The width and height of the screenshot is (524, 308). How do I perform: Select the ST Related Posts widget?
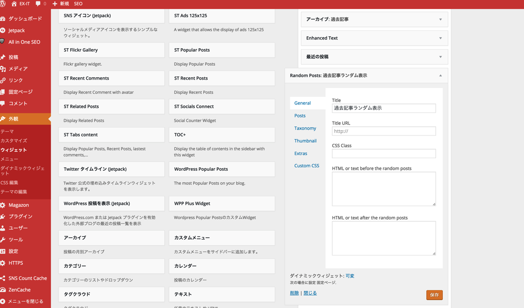(112, 106)
